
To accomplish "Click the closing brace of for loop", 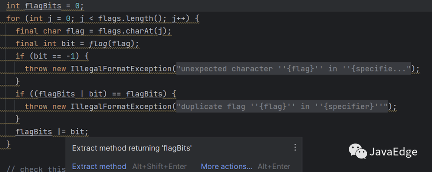I will (x=8, y=144).
